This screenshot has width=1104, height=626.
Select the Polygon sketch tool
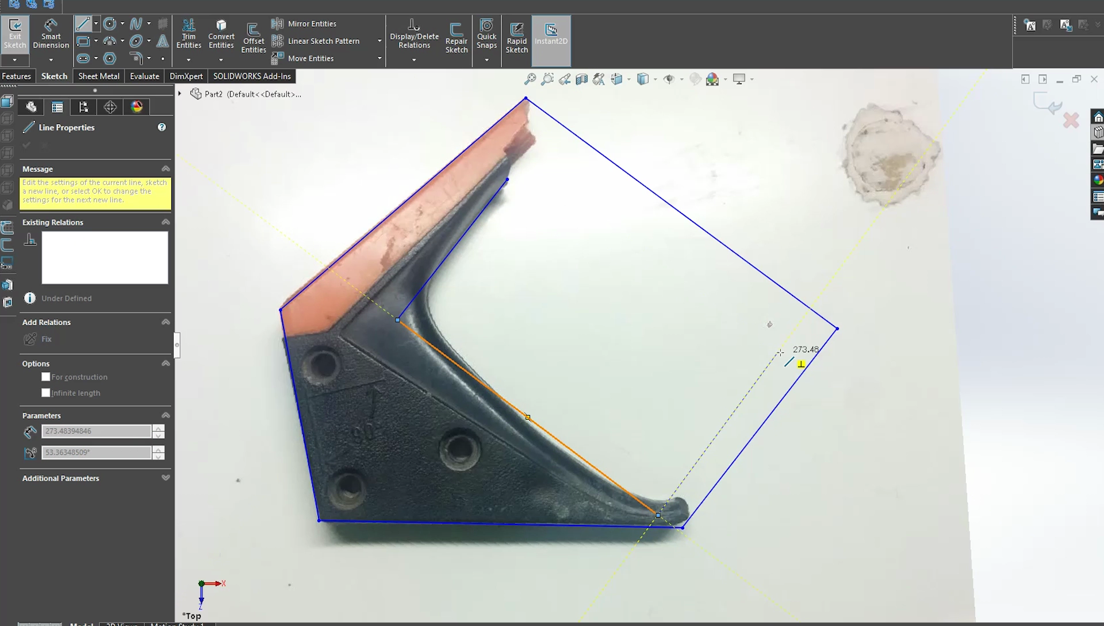109,59
